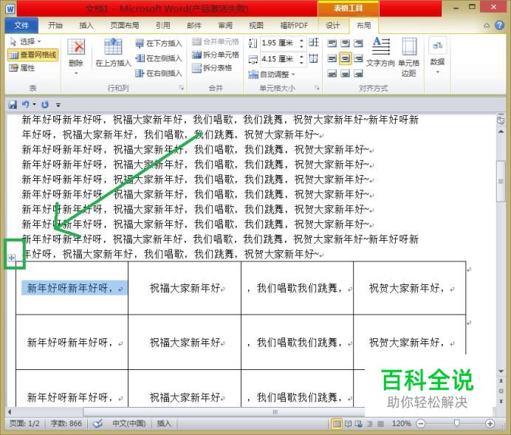Open the Undo history dropdown arrow
This screenshot has height=435, width=511.
pyautogui.click(x=34, y=105)
